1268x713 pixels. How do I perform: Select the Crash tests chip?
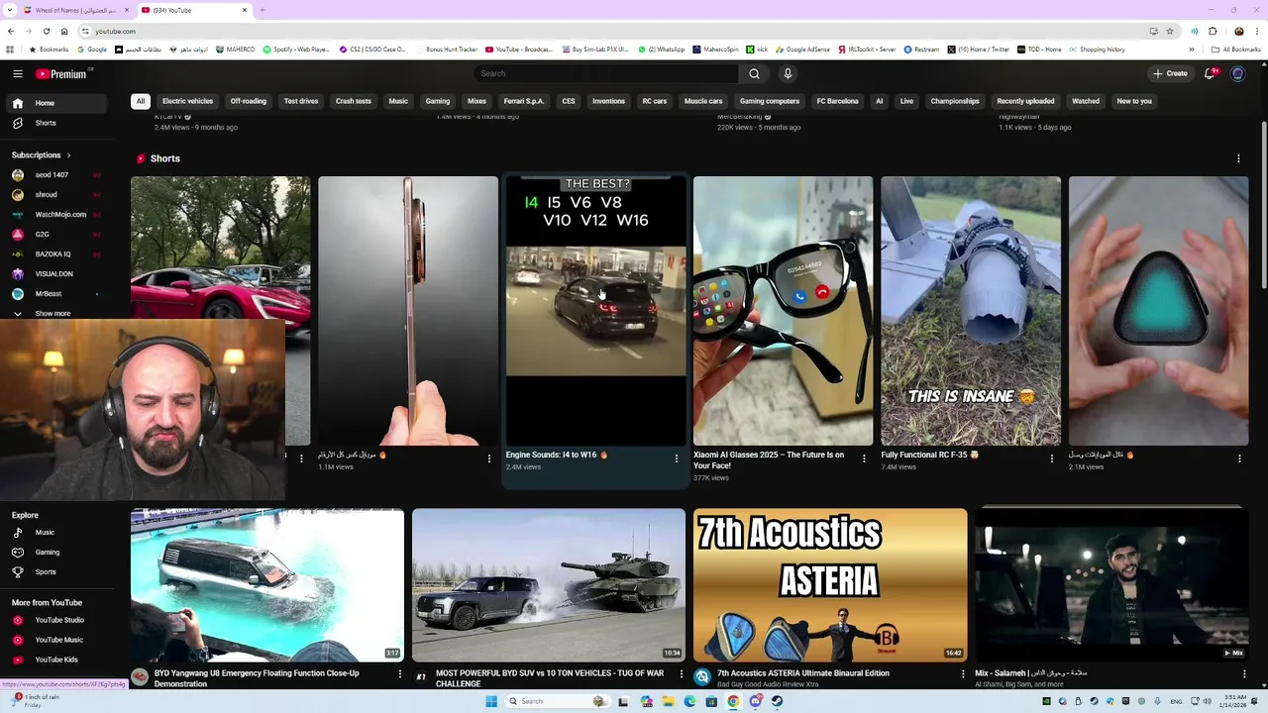[x=353, y=101]
